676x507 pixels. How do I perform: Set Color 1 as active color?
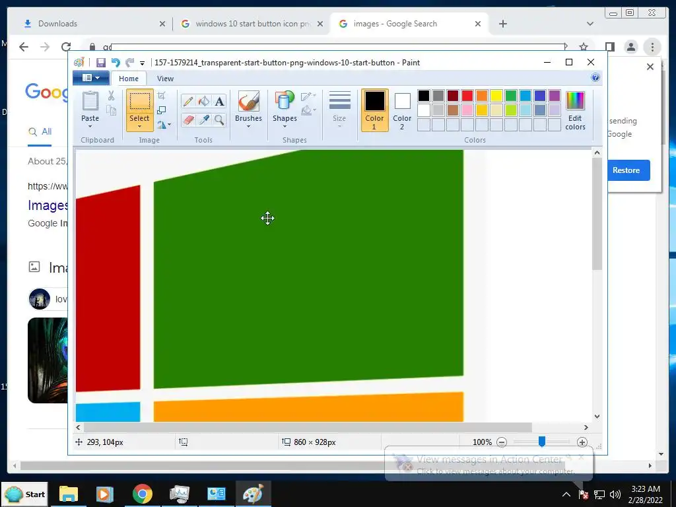(x=375, y=110)
